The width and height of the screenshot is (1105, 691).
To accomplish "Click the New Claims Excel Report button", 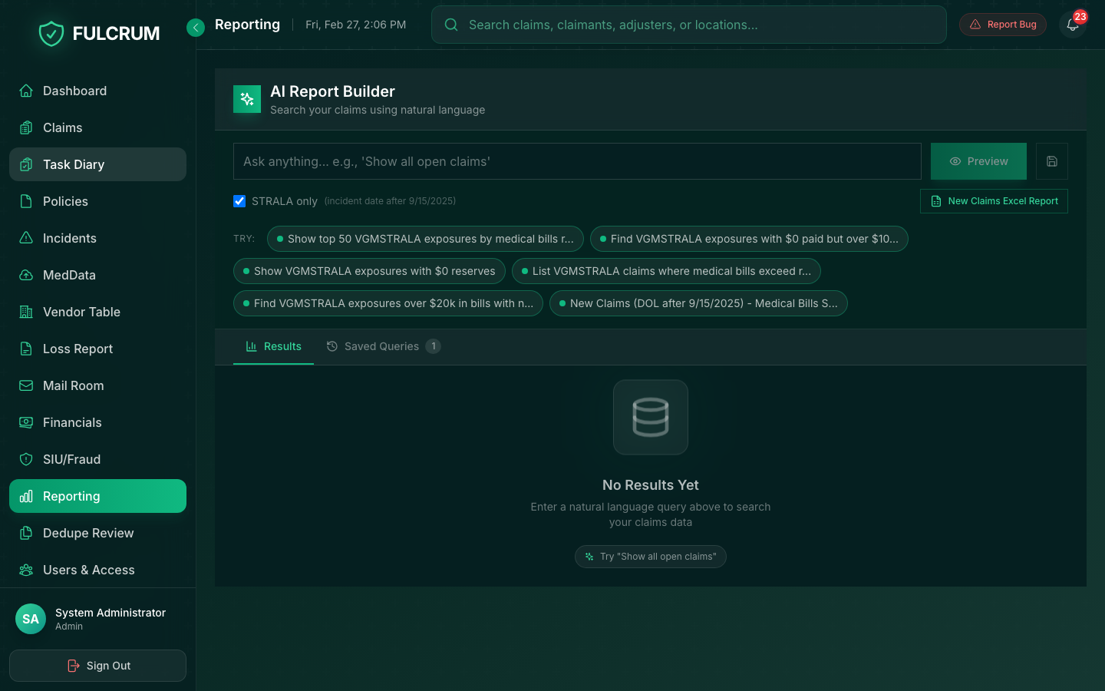I will pyautogui.click(x=994, y=201).
